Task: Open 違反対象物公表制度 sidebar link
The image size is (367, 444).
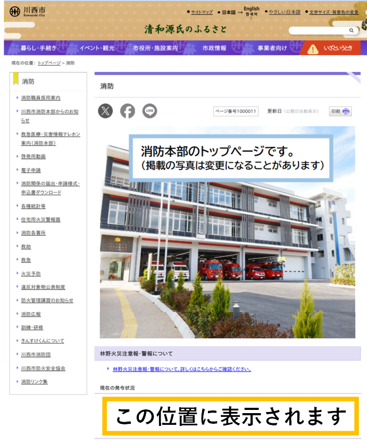Action: click(43, 287)
